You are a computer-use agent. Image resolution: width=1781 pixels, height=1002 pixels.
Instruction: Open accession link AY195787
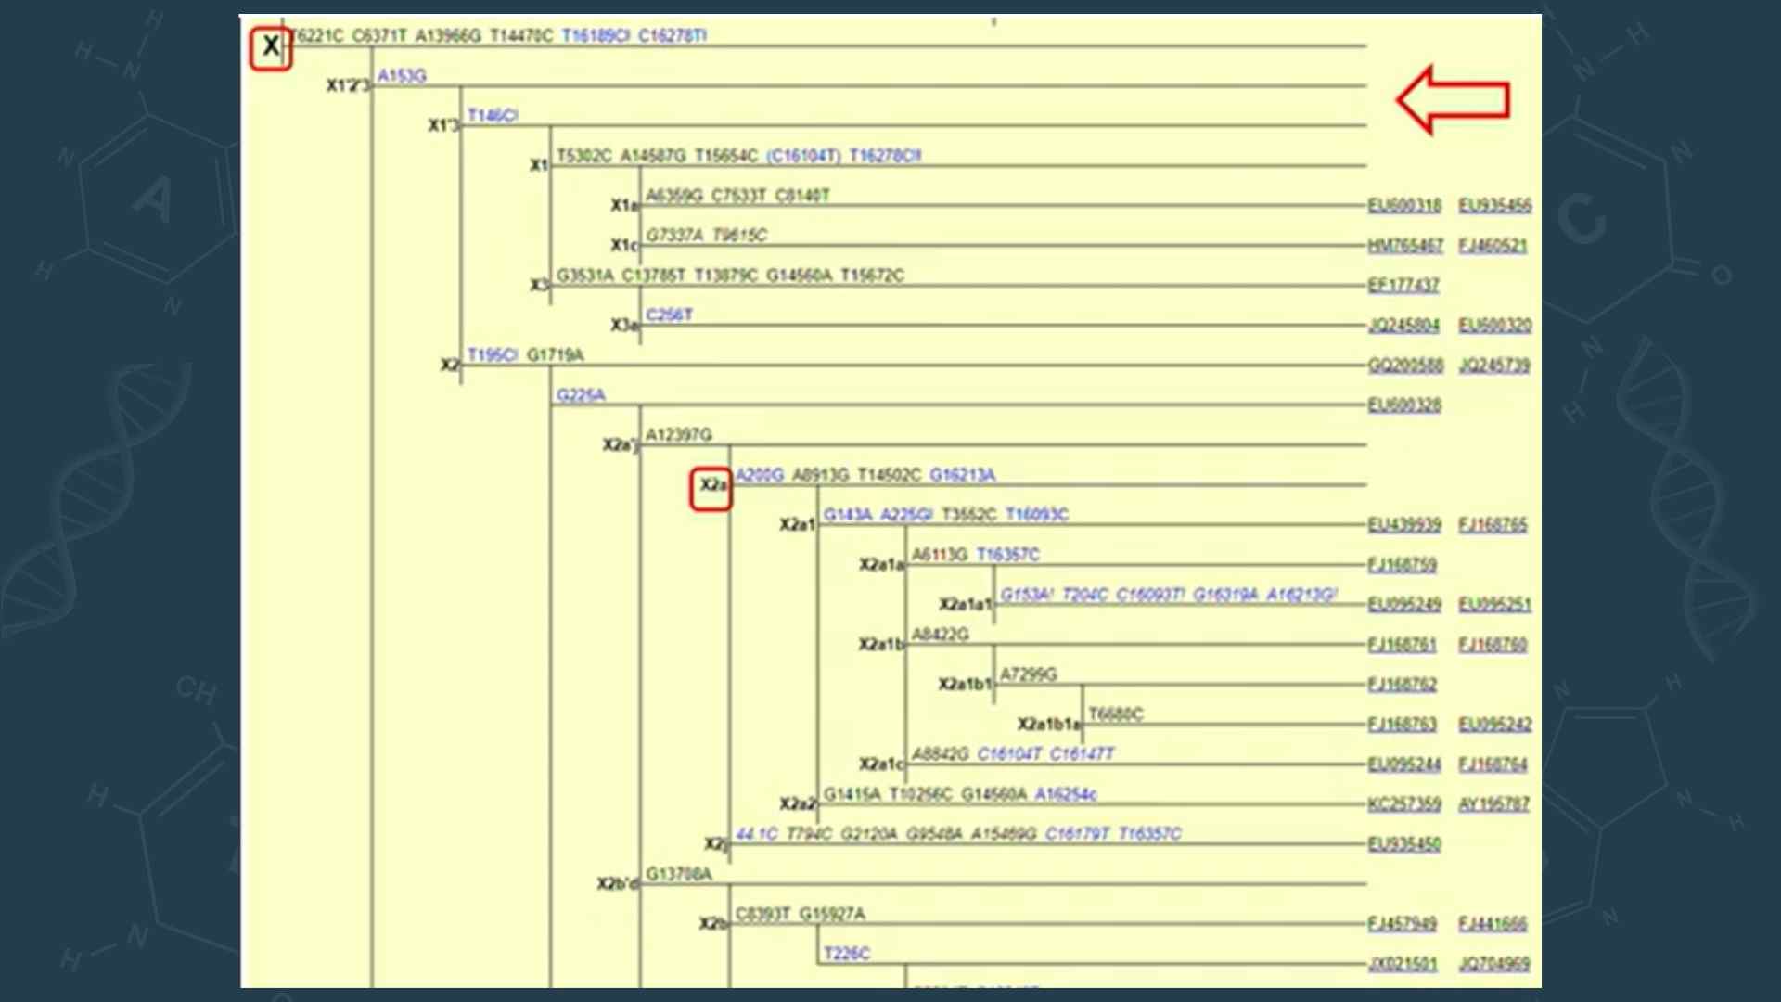pos(1493,804)
